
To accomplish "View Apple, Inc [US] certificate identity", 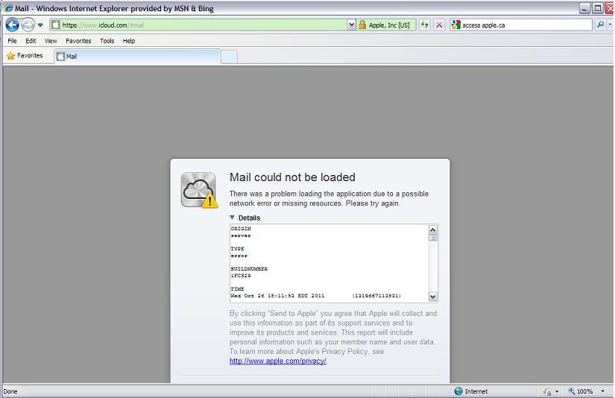I will tap(389, 25).
